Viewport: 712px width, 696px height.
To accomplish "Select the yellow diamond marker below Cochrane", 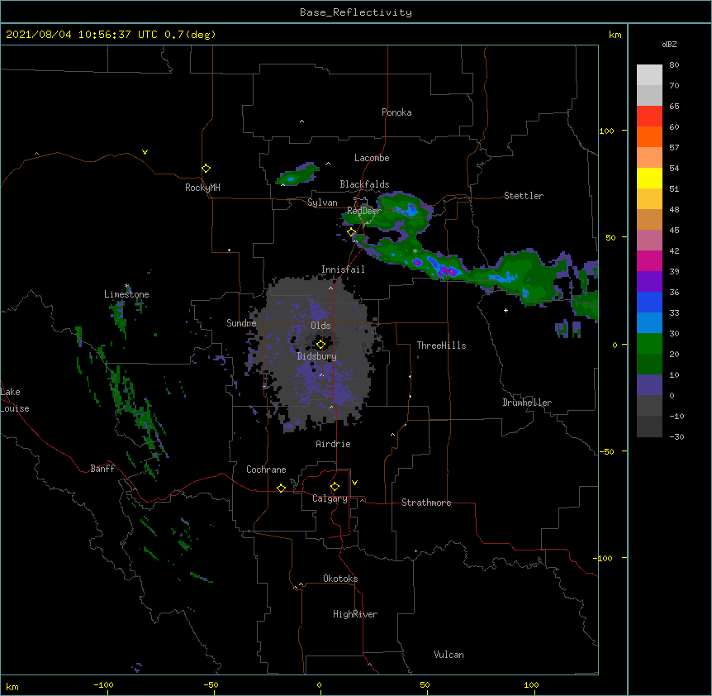I will [x=281, y=488].
